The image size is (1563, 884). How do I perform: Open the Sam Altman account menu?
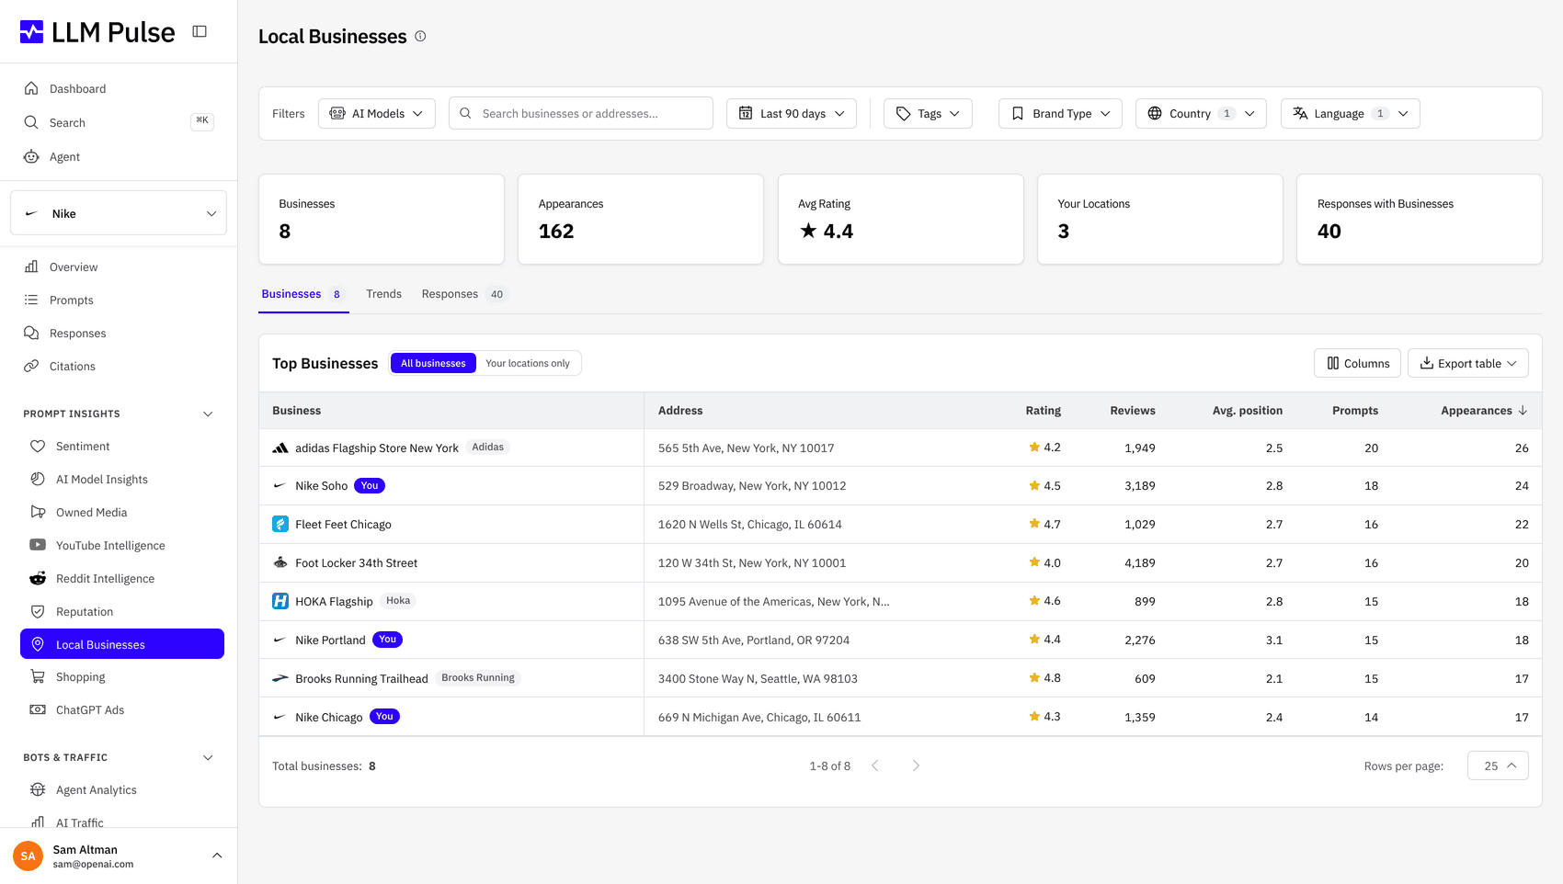(119, 856)
